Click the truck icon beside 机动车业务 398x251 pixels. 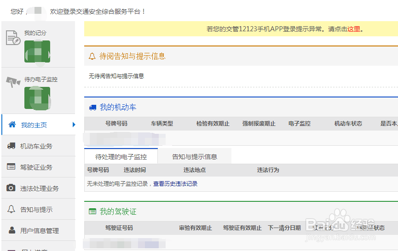11,146
